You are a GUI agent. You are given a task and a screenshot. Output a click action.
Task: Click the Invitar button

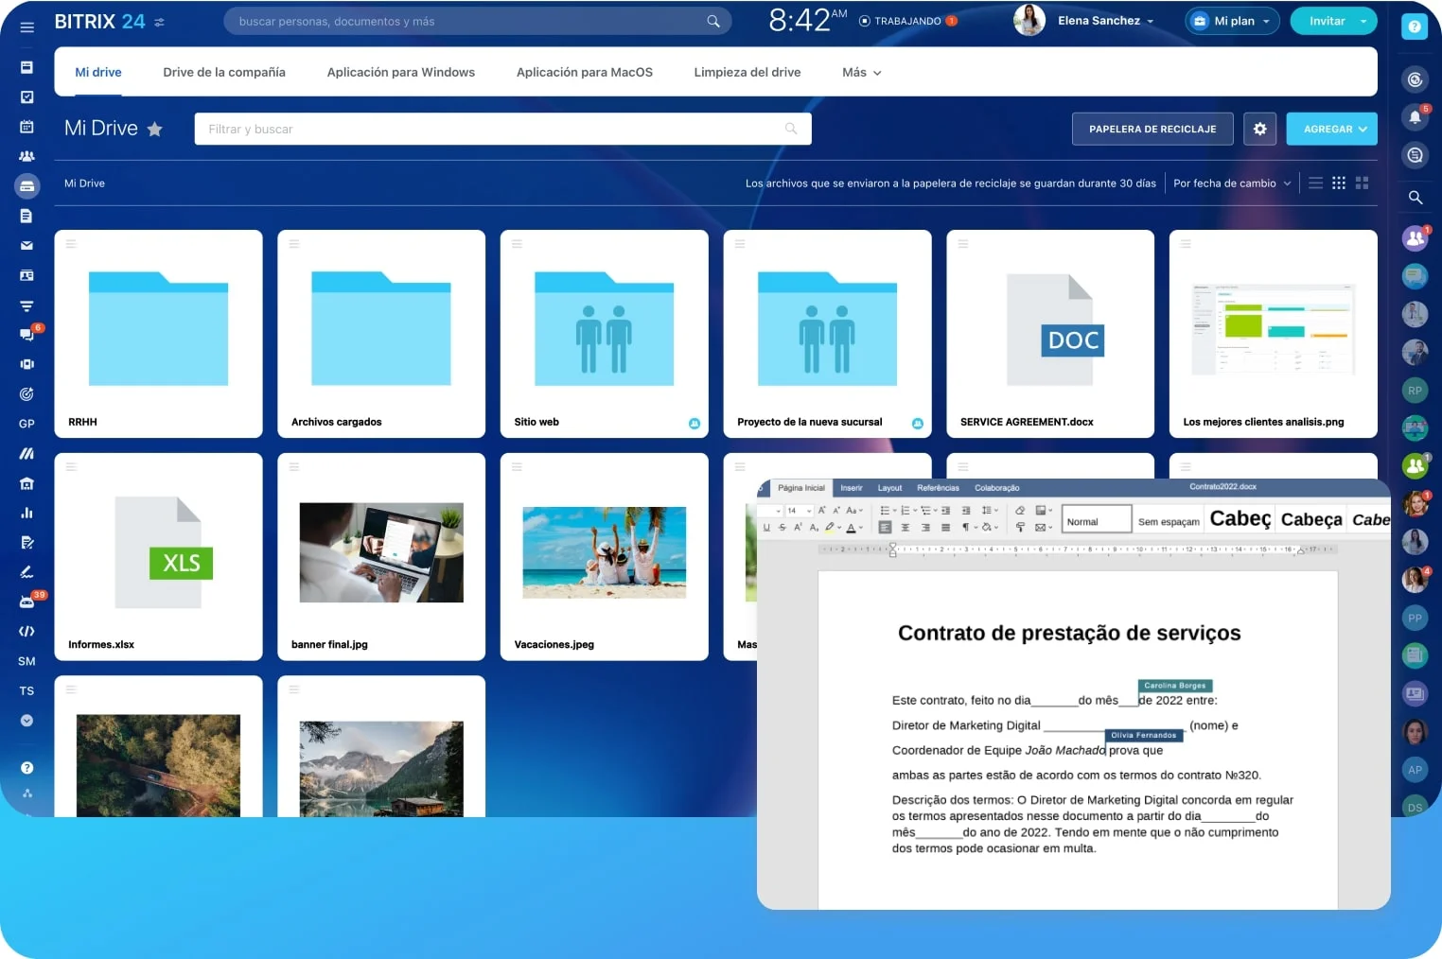[x=1326, y=21]
